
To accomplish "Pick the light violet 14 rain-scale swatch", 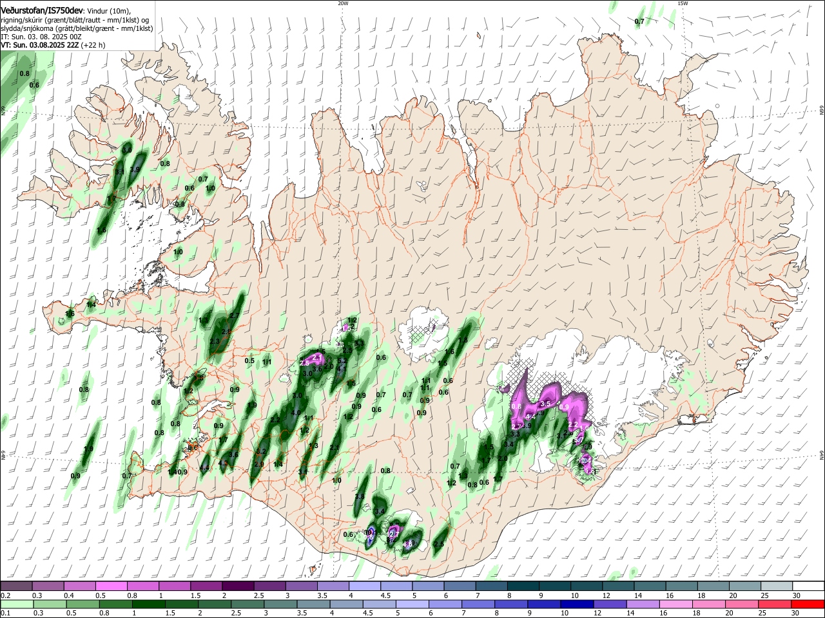I will point(643,604).
